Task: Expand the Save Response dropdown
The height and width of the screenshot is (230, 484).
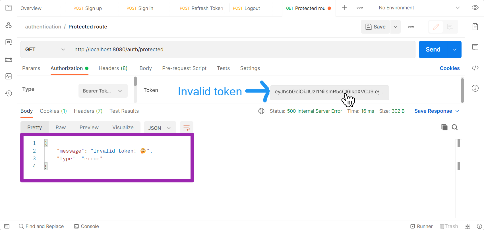Action: (457, 111)
